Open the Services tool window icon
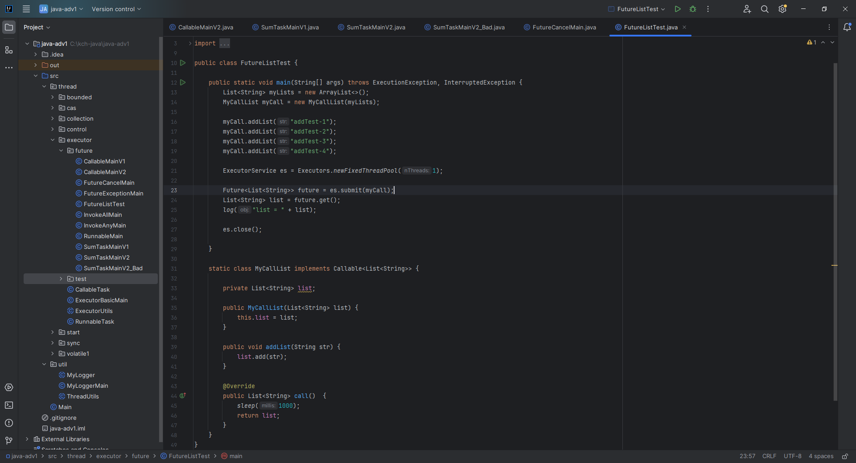This screenshot has width=856, height=463. 9,387
